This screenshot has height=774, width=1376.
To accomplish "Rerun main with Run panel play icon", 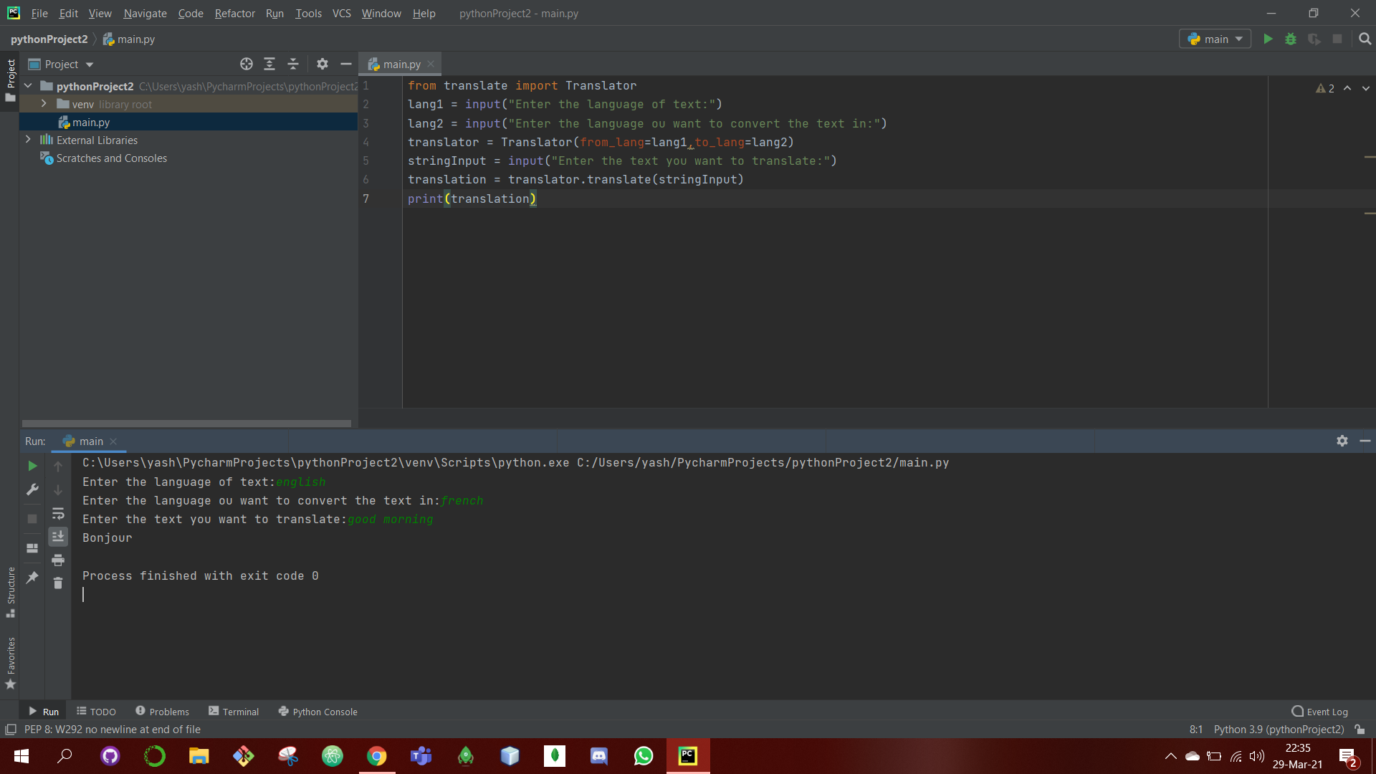I will (32, 467).
